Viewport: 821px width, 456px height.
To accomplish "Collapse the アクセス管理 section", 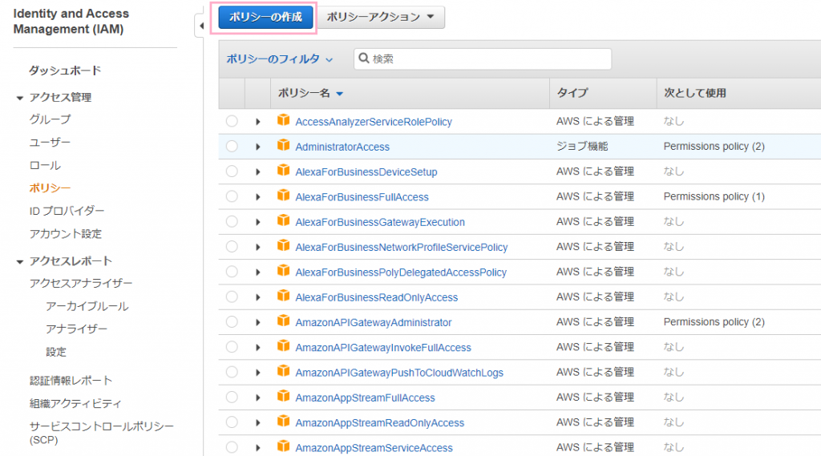I will pyautogui.click(x=20, y=98).
